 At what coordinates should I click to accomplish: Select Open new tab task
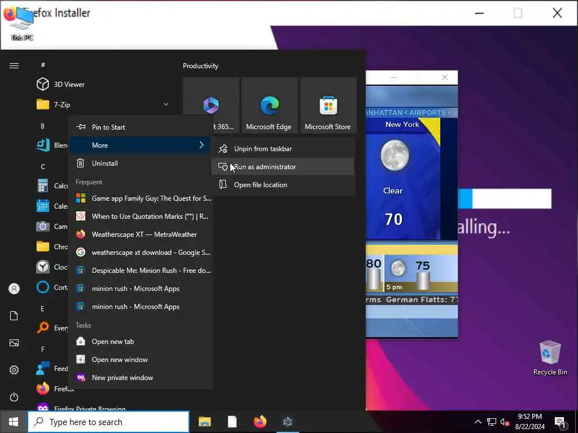[141, 341]
